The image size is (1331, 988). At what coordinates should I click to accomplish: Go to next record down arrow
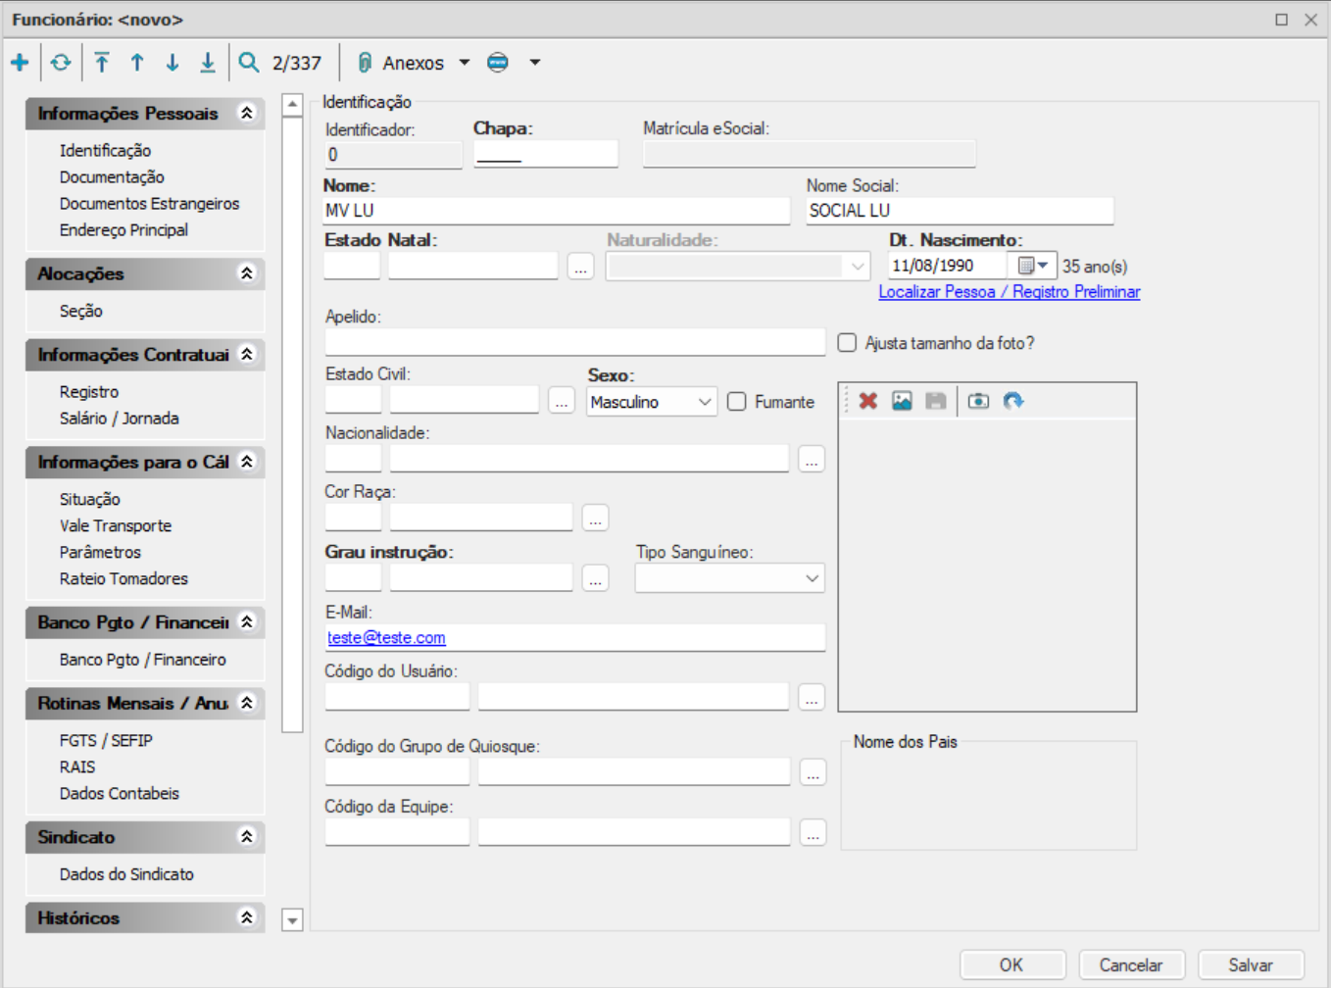(x=173, y=63)
